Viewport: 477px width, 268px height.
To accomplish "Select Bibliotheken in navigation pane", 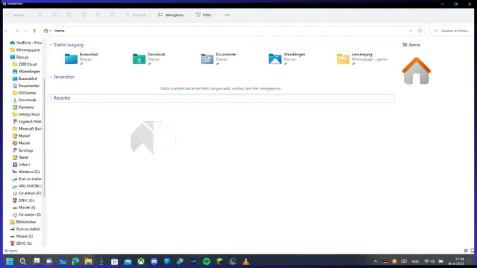I will [23, 222].
